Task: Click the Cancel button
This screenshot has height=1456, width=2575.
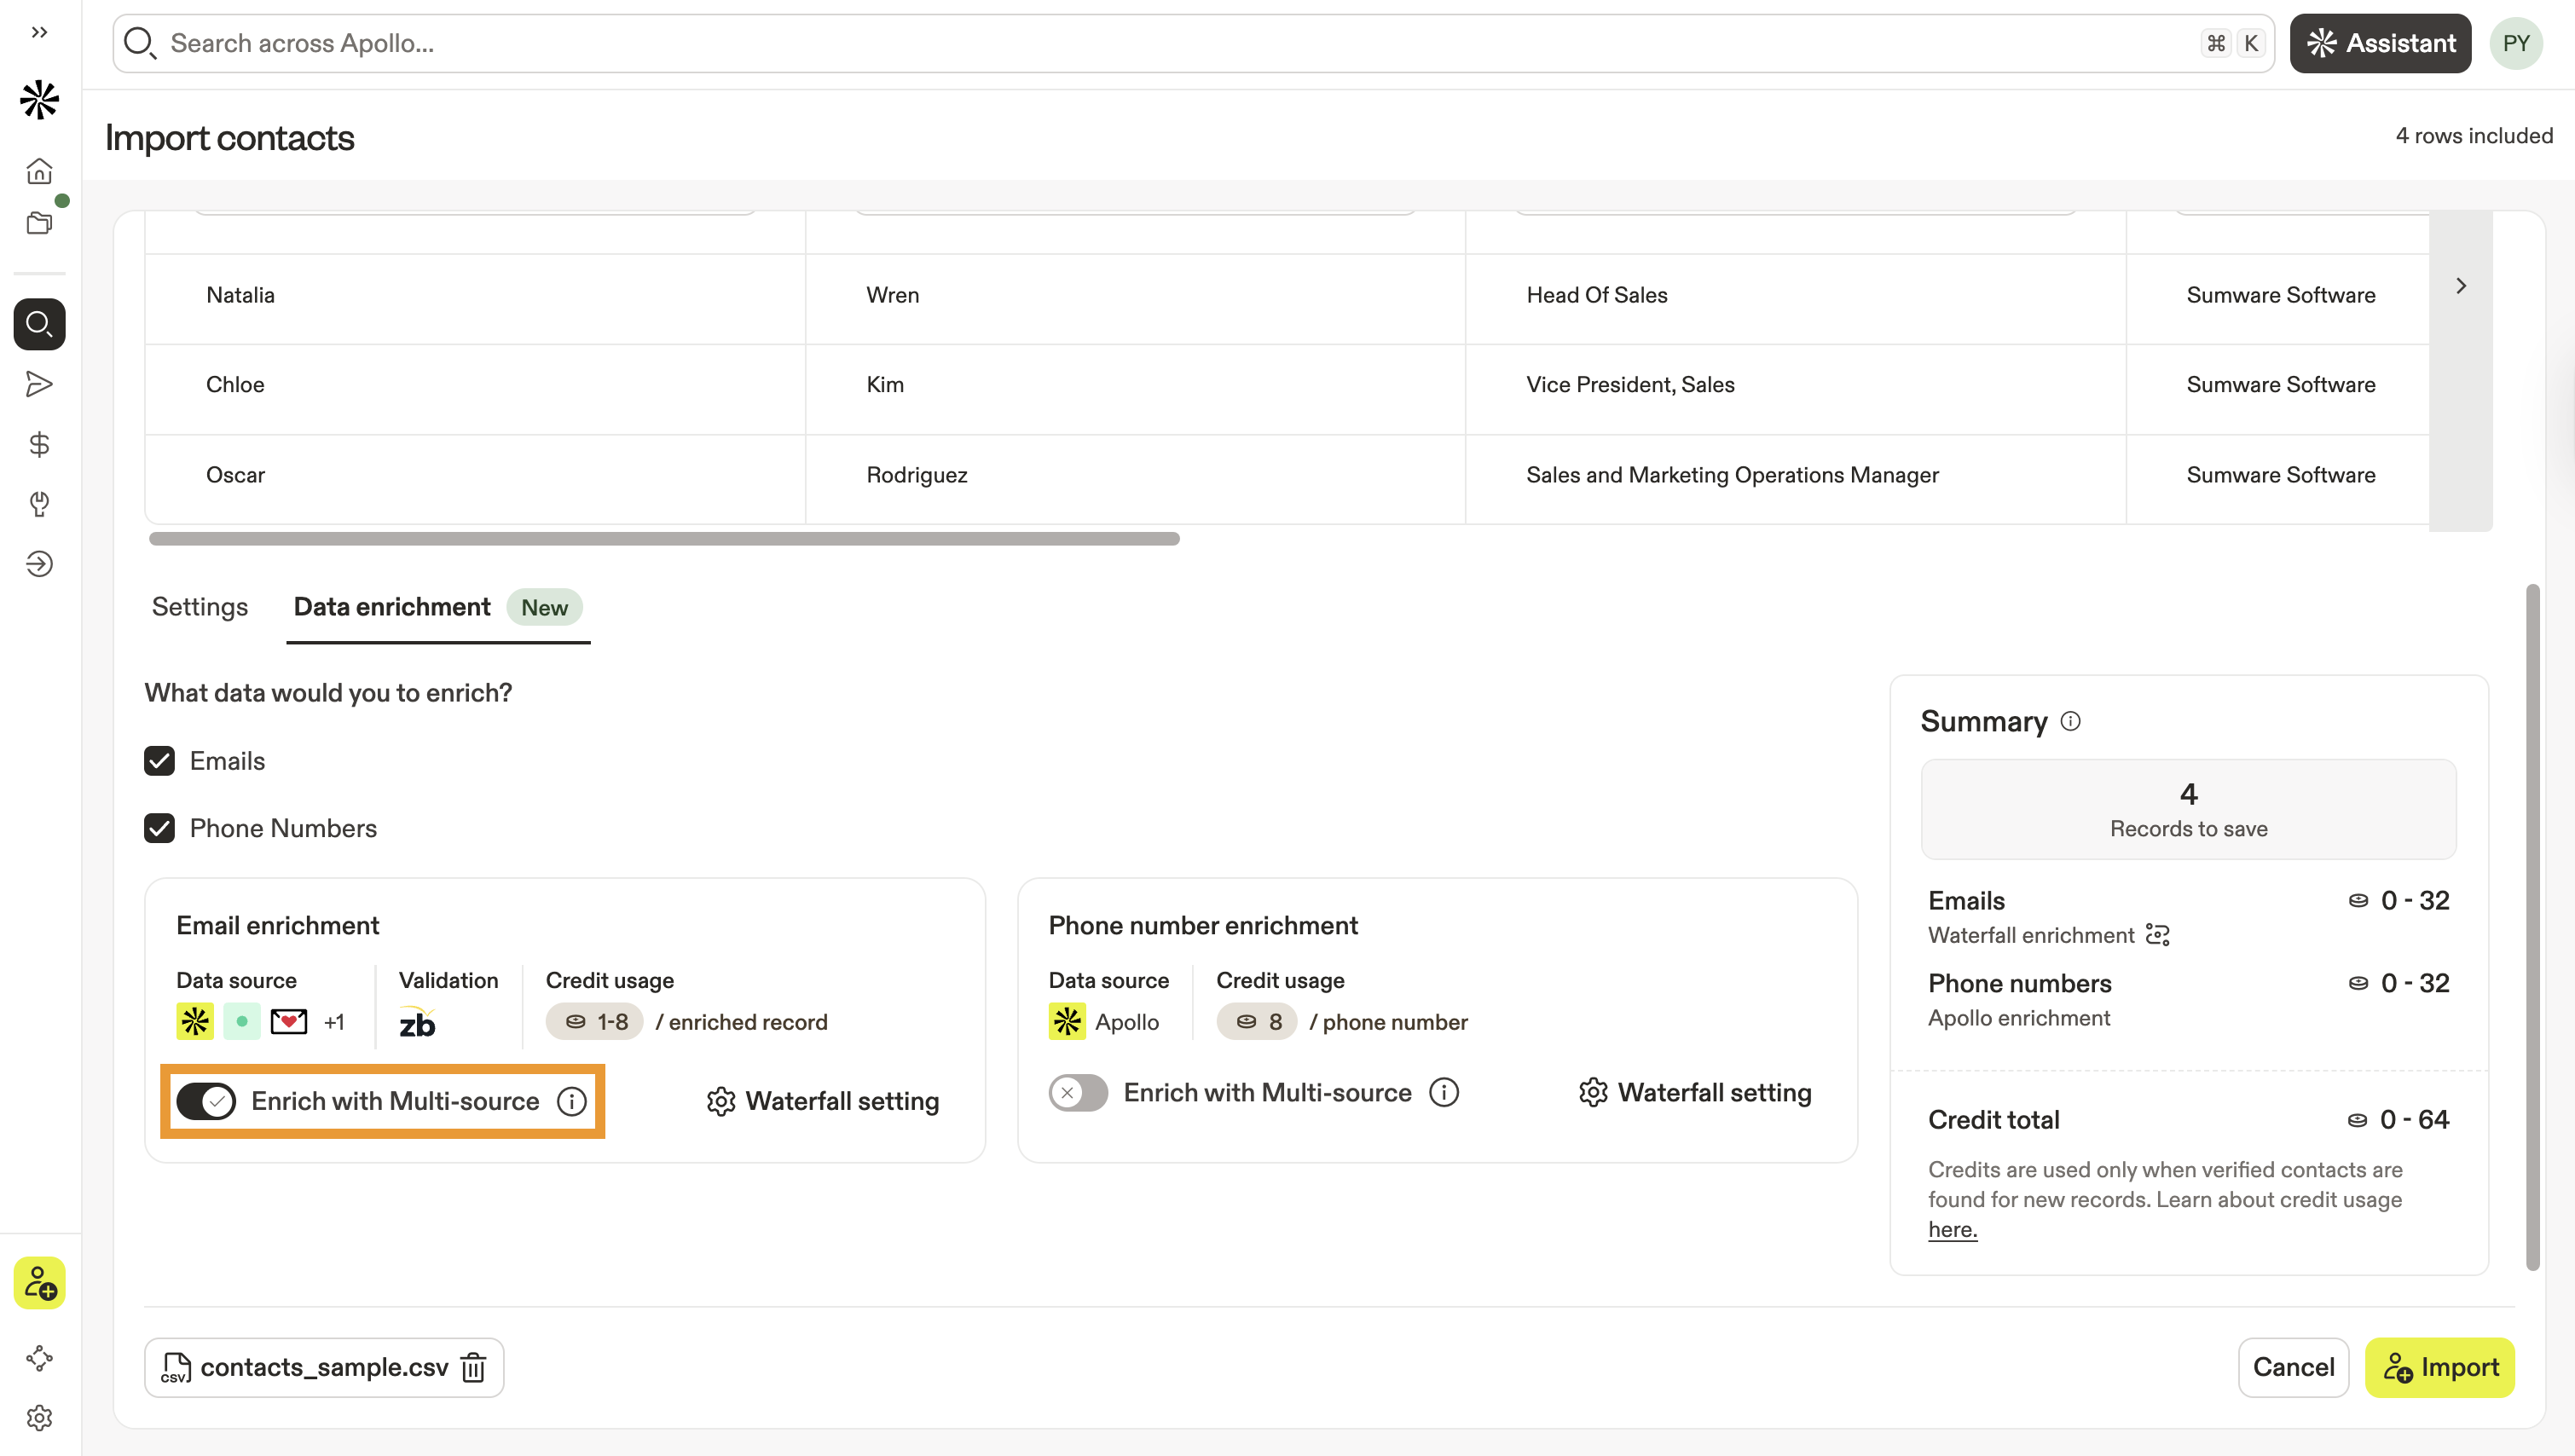Action: [x=2292, y=1367]
